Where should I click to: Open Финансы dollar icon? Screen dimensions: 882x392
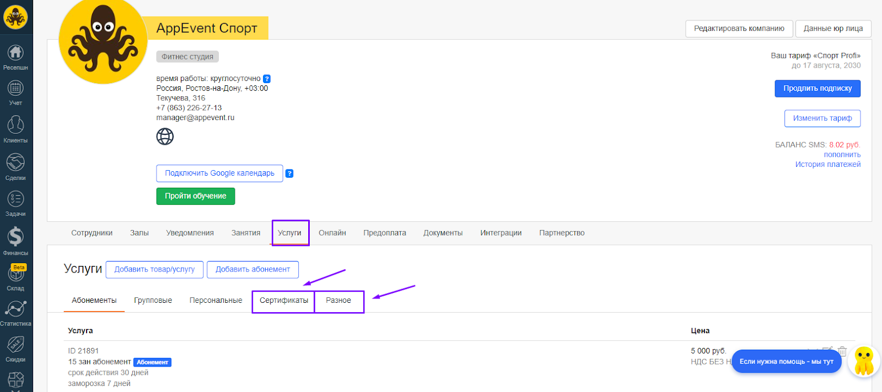pos(15,237)
